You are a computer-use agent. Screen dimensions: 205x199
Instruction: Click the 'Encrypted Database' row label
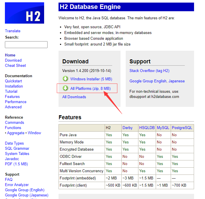click(77, 149)
